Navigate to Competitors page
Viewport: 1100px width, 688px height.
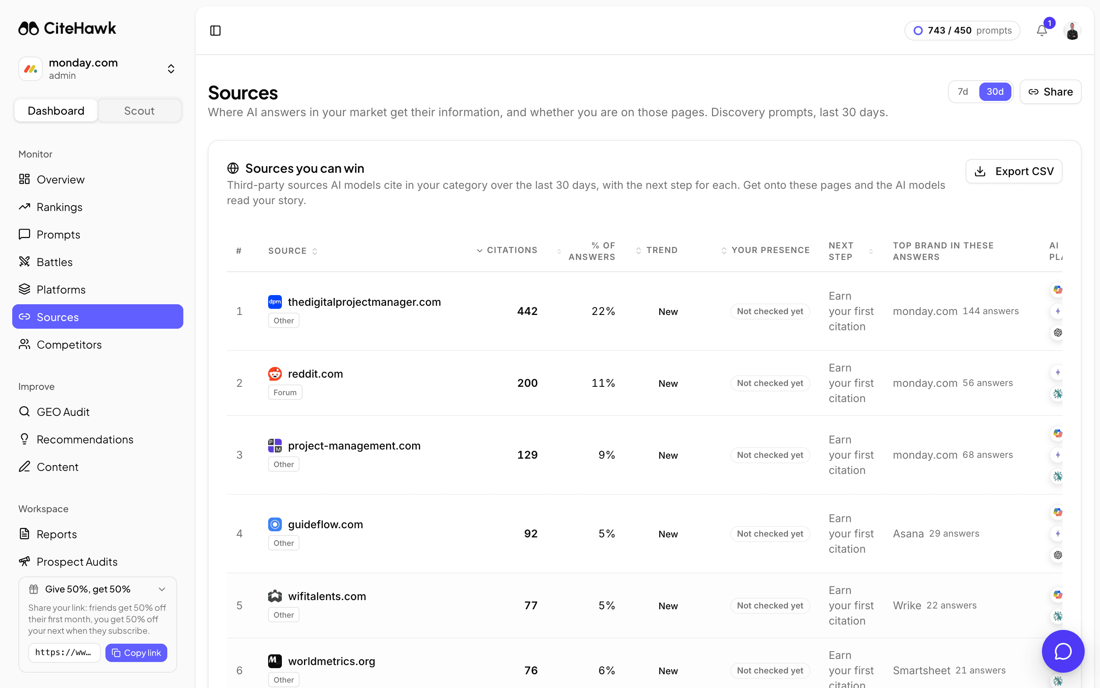(97, 344)
